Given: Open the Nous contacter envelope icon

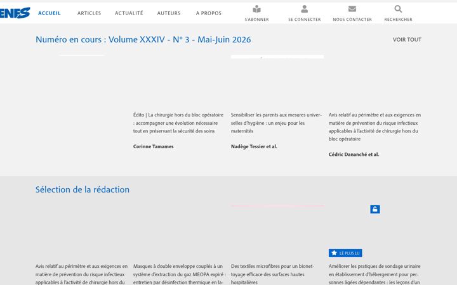Looking at the screenshot, I should [352, 9].
